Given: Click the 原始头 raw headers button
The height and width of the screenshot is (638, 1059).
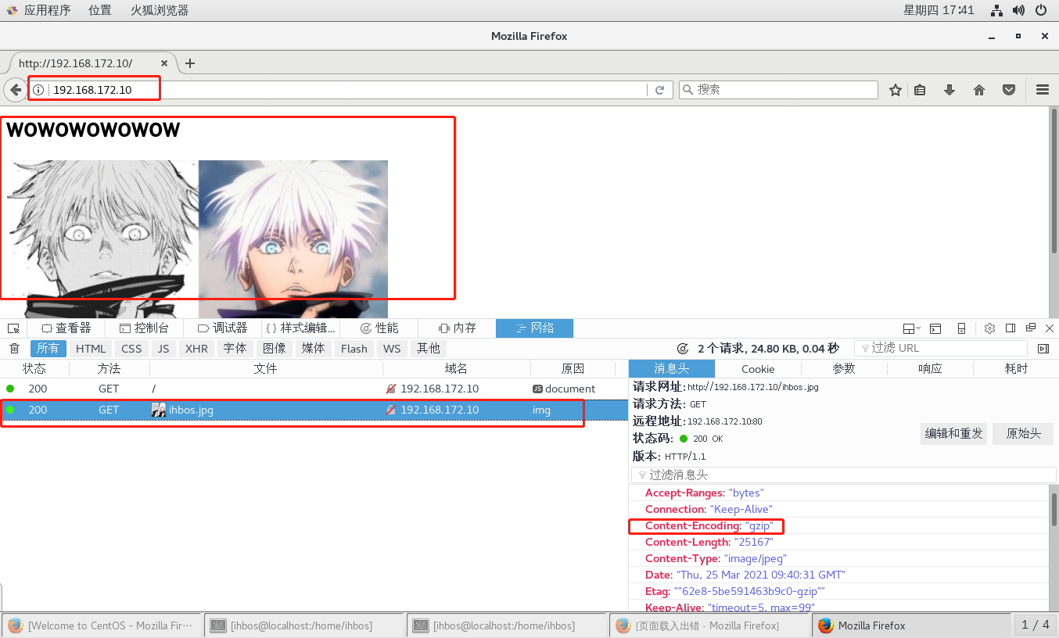Looking at the screenshot, I should pyautogui.click(x=1023, y=434).
